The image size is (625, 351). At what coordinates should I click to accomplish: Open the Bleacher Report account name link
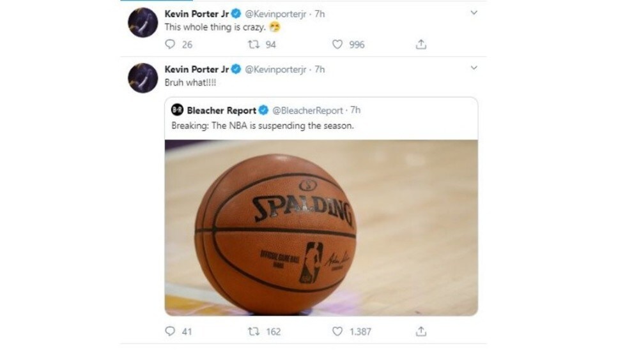point(222,110)
